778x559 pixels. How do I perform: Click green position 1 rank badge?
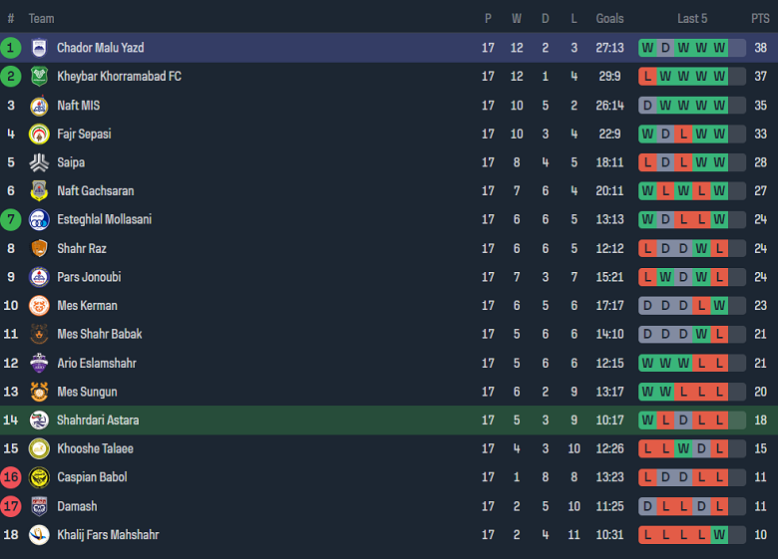(11, 48)
